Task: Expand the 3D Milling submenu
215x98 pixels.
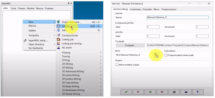Action: [80, 68]
